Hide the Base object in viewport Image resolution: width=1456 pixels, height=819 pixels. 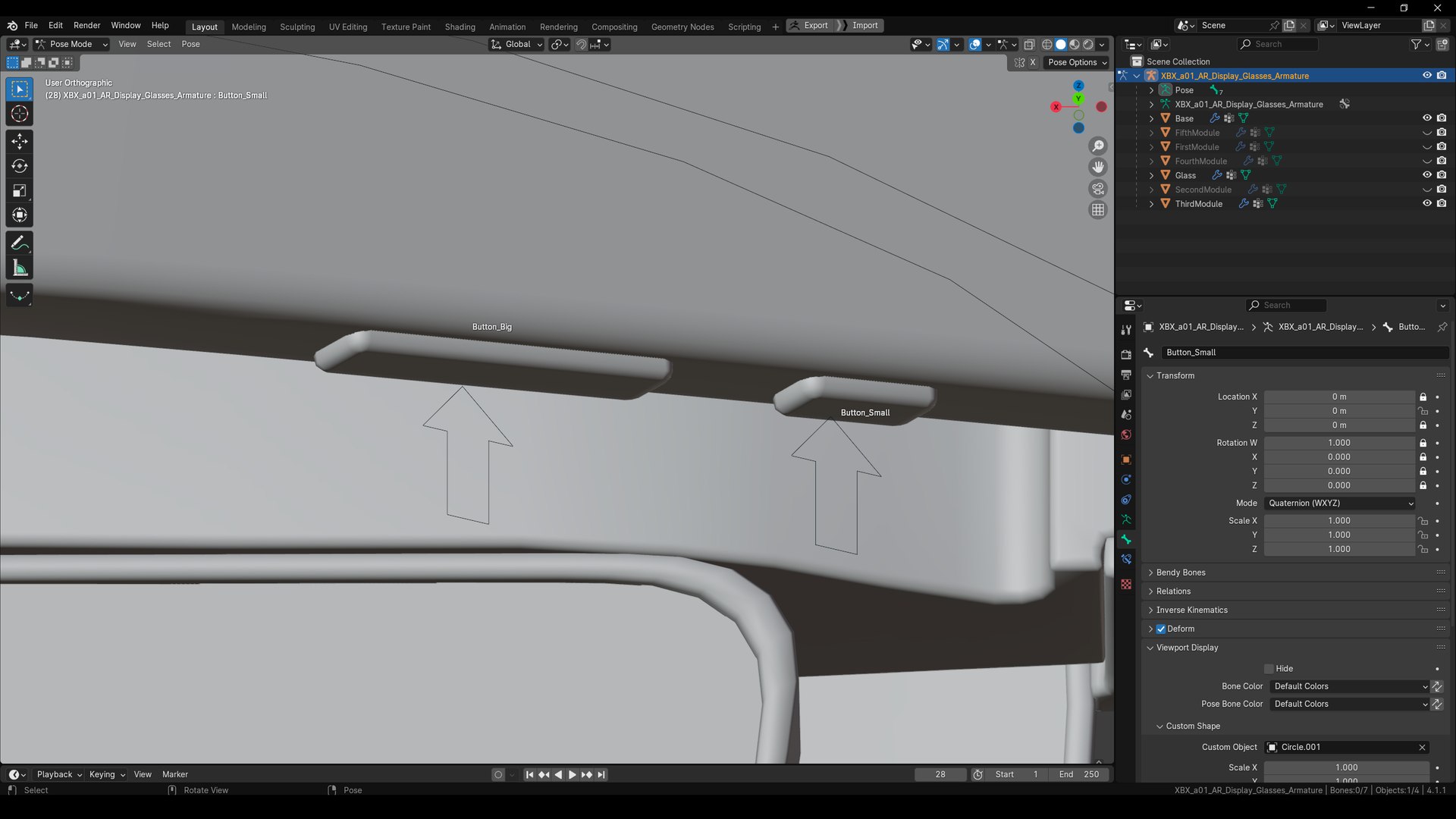point(1426,118)
